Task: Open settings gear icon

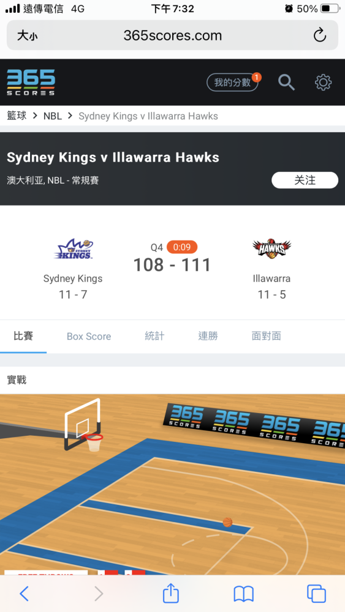Action: pyautogui.click(x=323, y=83)
